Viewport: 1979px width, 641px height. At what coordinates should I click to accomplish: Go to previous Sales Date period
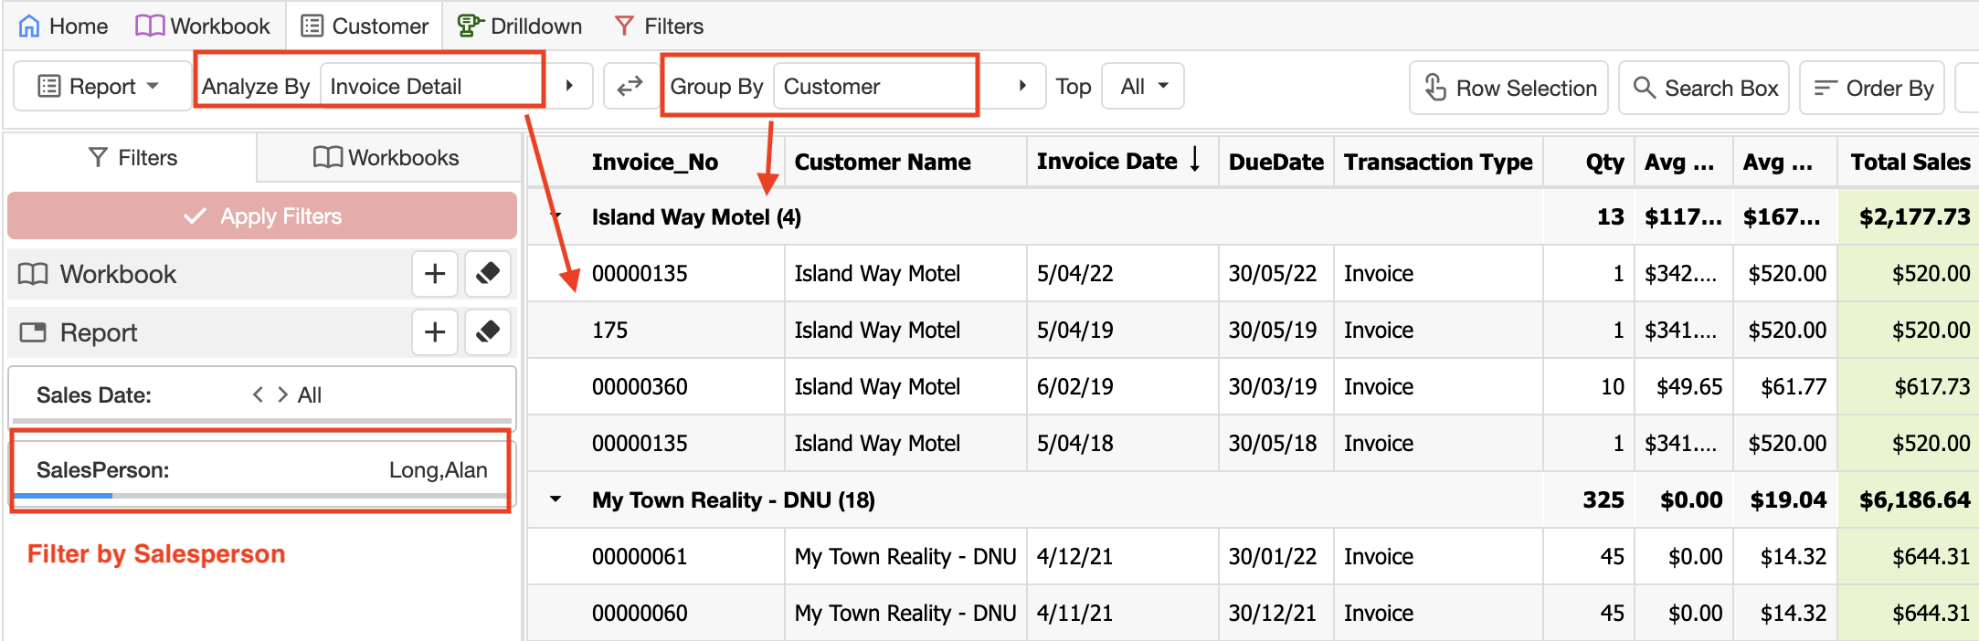point(259,394)
